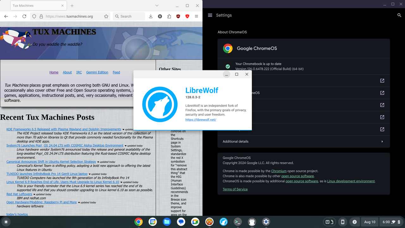Click the Tux Machines penguin logo
Screen dimensions: 405x228
pyautogui.click(x=16, y=39)
